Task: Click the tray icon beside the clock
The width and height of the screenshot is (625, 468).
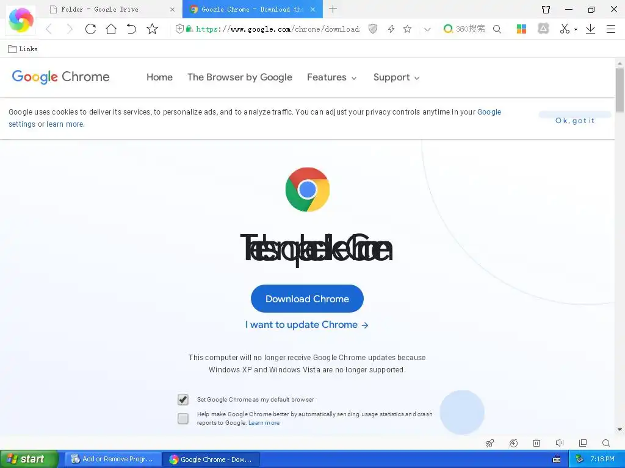Action: [x=579, y=459]
